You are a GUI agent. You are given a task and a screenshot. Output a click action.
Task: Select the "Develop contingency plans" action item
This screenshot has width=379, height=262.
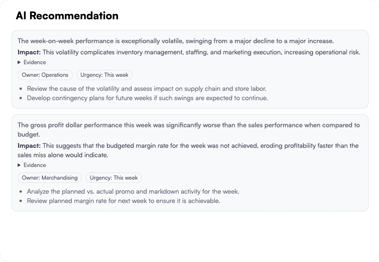147,98
